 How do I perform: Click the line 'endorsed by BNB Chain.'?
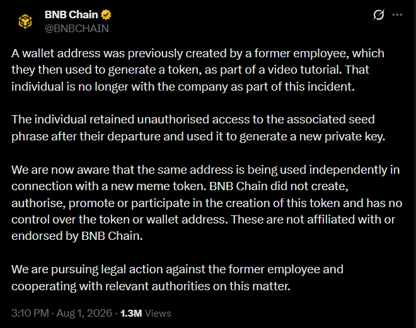[x=77, y=236]
